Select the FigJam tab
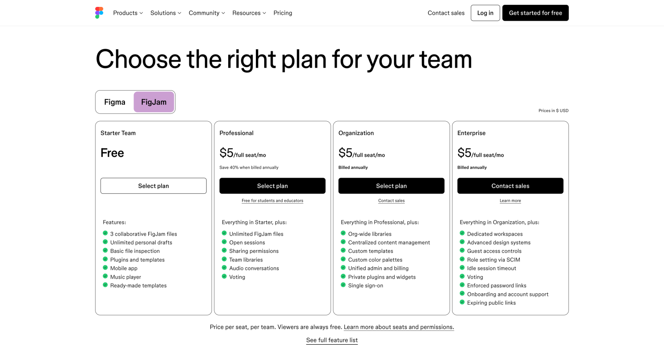Viewport: 664px width, 358px height. coord(154,102)
